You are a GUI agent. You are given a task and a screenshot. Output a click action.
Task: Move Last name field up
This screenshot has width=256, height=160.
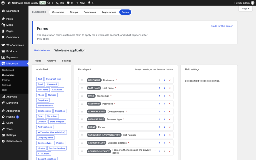point(159,88)
